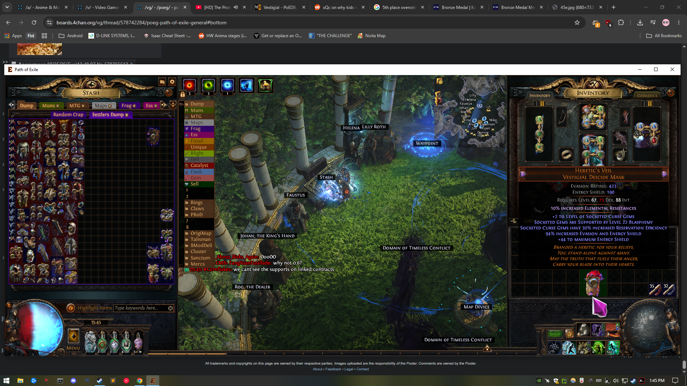Click the equipped helmet slot in inventory
This screenshot has width=687, height=386.
pos(593,117)
